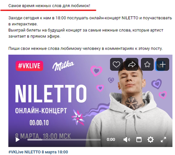
Task: Click the video progress bar
Action: [x=64, y=139]
